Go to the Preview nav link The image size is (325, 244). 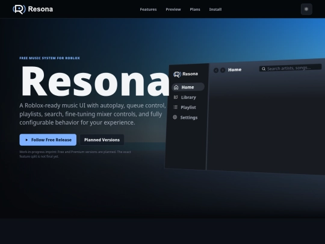point(173,9)
